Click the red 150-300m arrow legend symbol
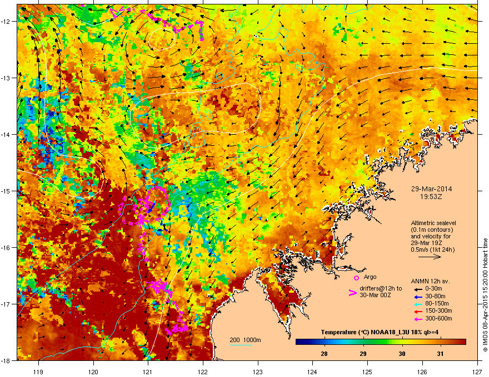489x377 pixels. tap(417, 312)
